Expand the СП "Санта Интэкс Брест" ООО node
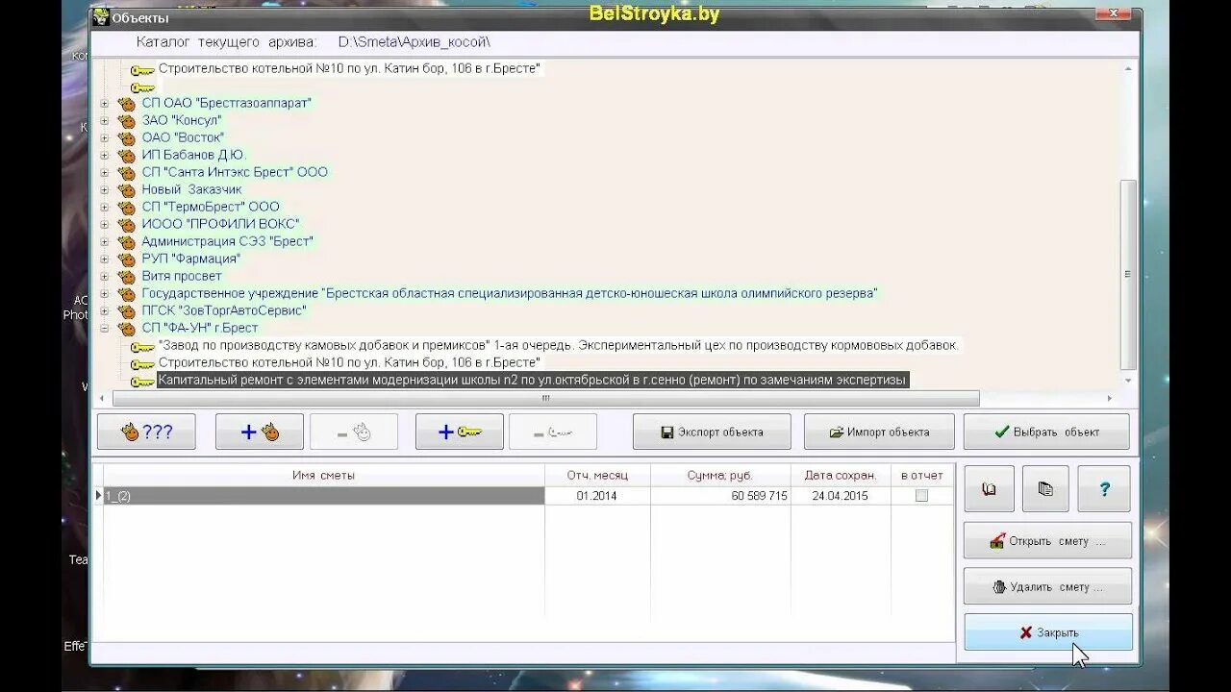The width and height of the screenshot is (1231, 692). pos(105,172)
